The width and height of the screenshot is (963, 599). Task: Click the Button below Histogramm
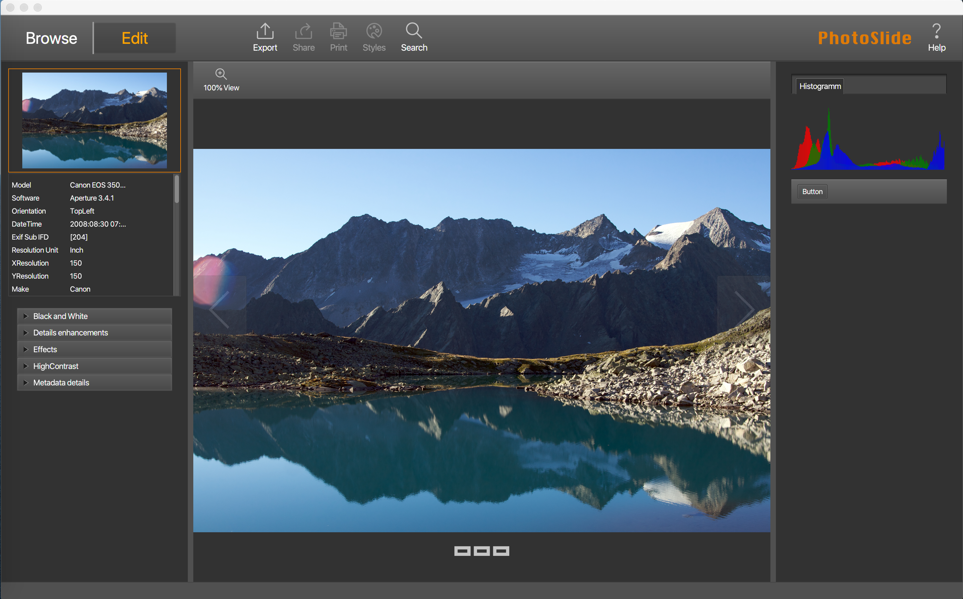[813, 191]
